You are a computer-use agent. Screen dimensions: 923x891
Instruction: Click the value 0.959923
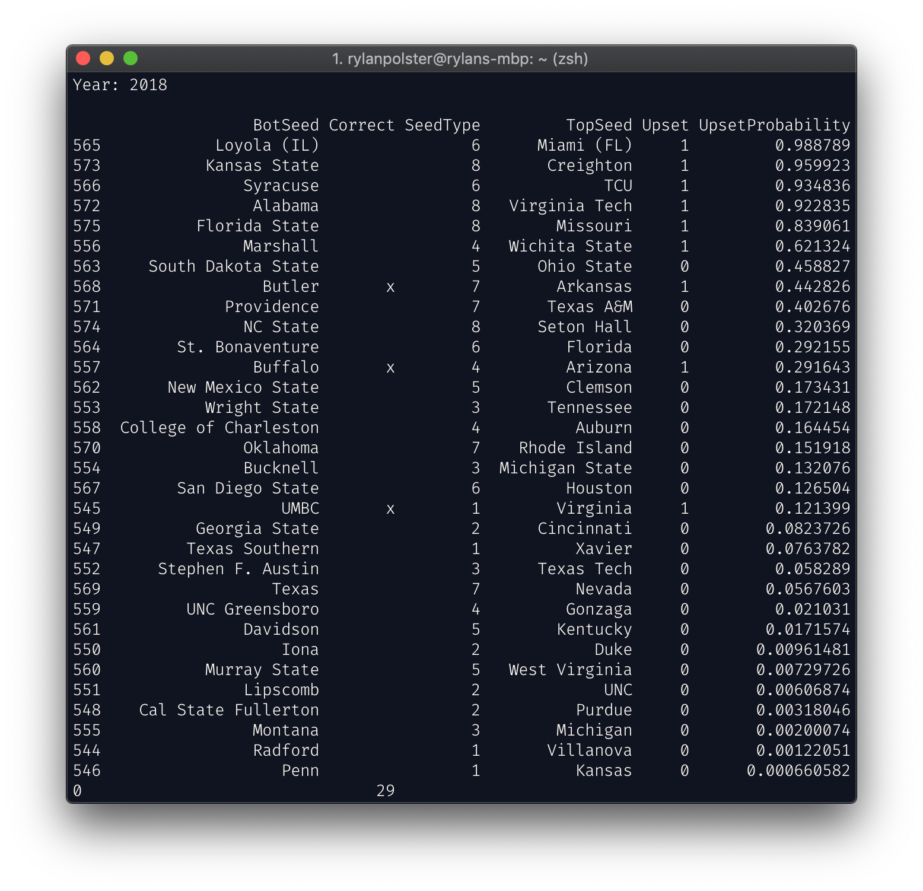[813, 166]
